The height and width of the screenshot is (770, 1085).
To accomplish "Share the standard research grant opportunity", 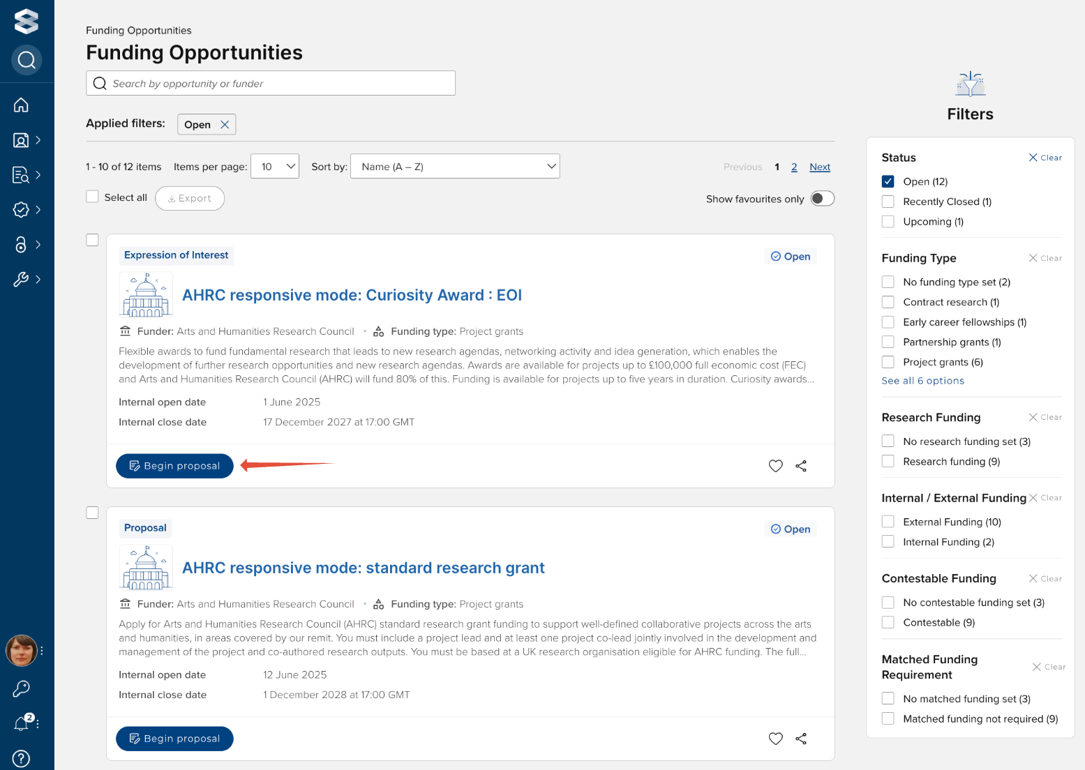I will tap(801, 739).
